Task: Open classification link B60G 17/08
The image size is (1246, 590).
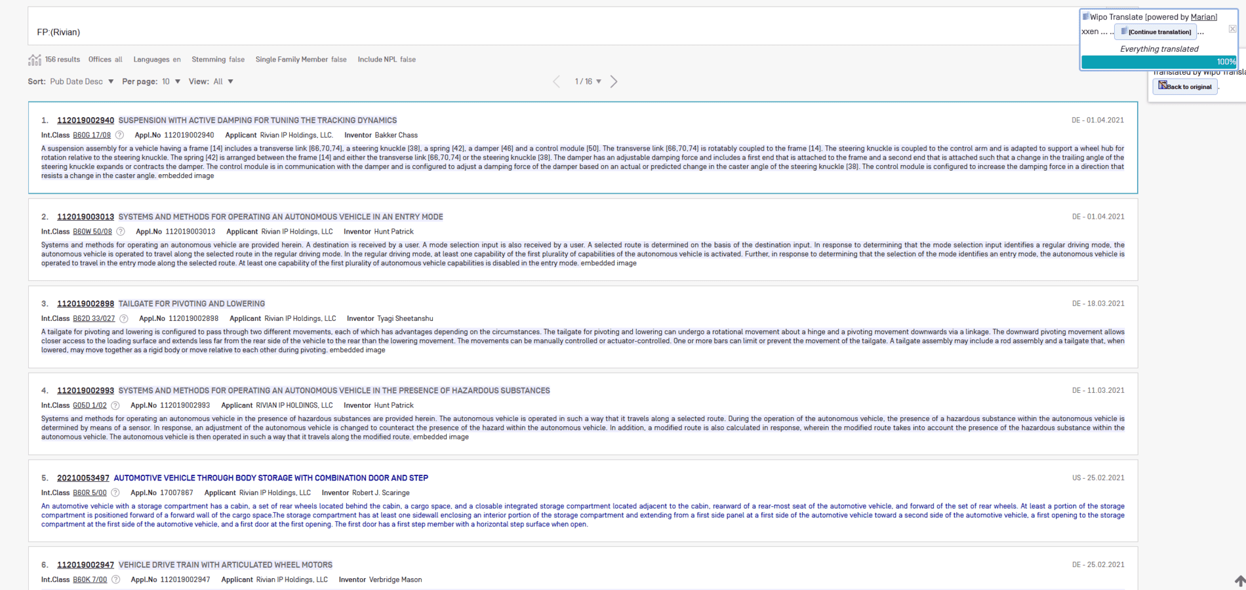Action: (92, 136)
